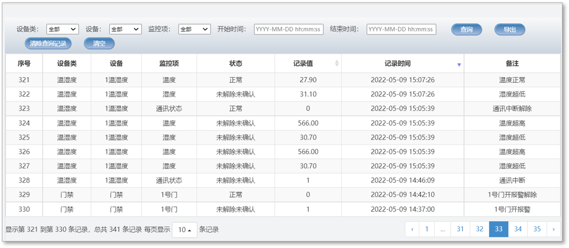
Task: Click the 记录时间 descending sort arrow
Action: (459, 65)
